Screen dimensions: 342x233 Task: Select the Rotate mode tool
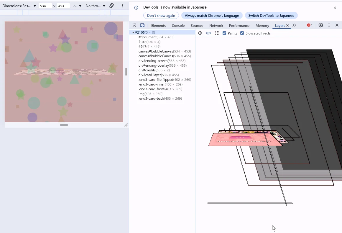coord(208,33)
